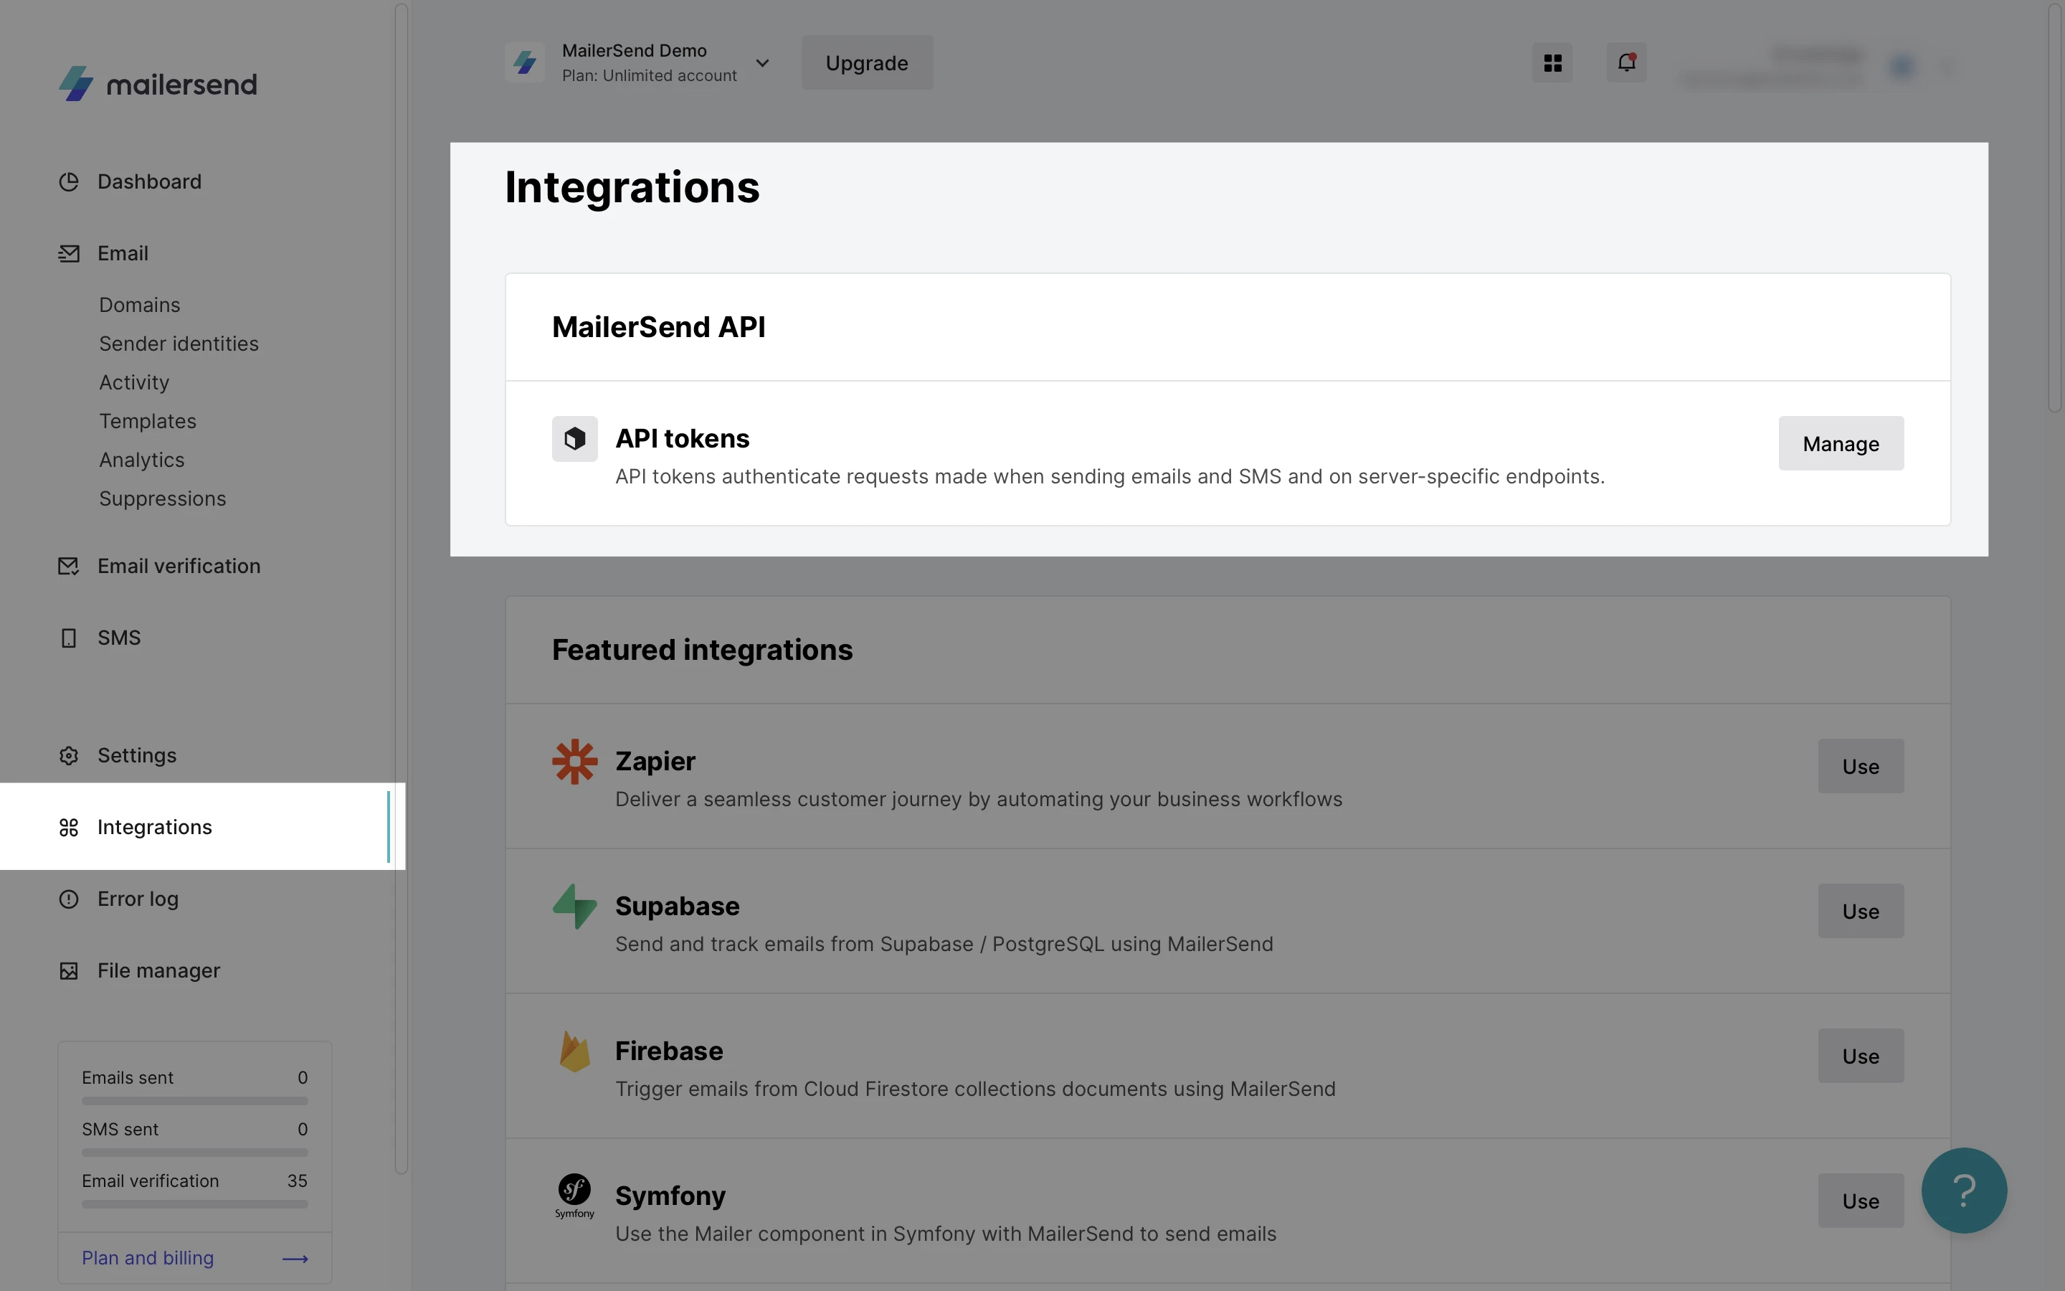Open Sender identities page
The image size is (2065, 1291).
(x=179, y=344)
